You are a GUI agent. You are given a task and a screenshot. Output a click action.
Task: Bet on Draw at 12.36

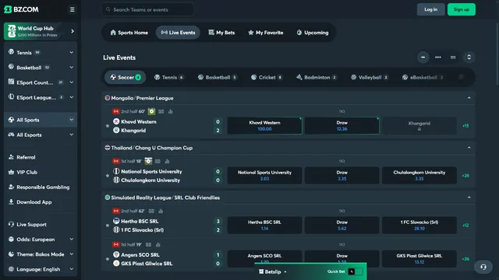[x=342, y=126]
